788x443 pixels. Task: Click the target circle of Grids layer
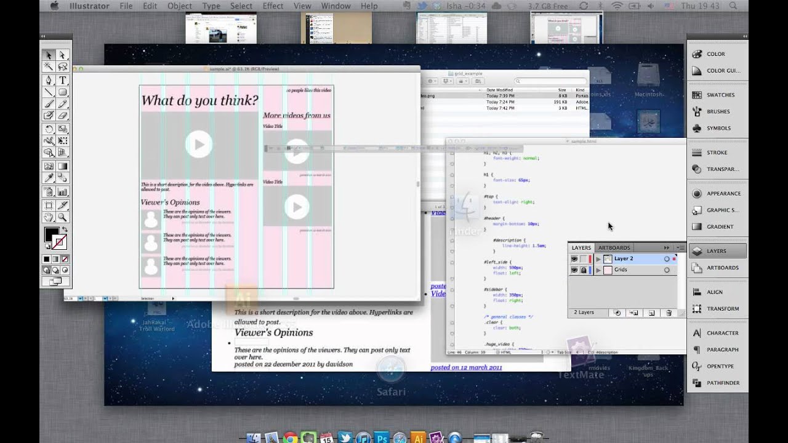tap(667, 270)
